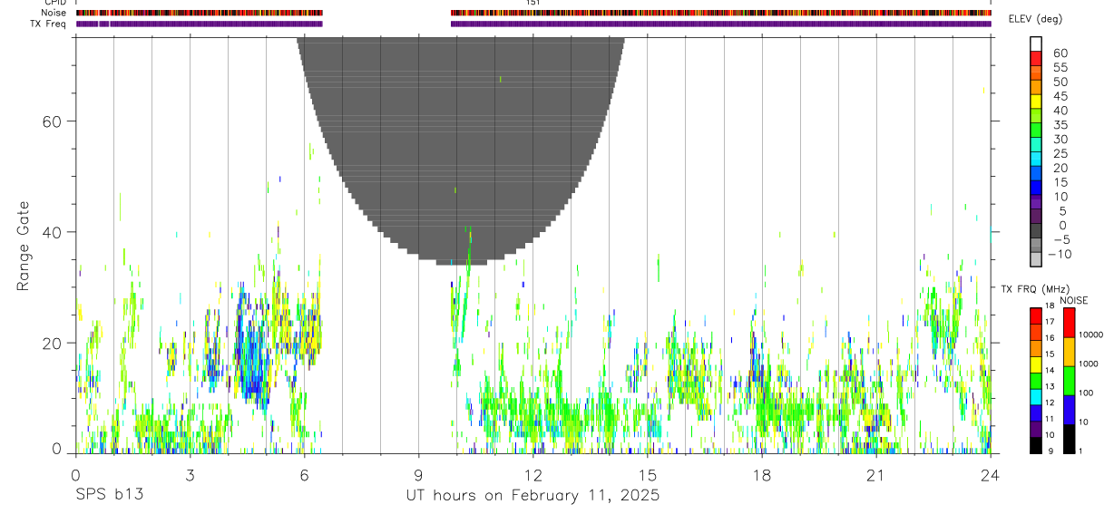Click the x-axis tick label 9
The height and width of the screenshot is (514, 1114).
coord(418,476)
